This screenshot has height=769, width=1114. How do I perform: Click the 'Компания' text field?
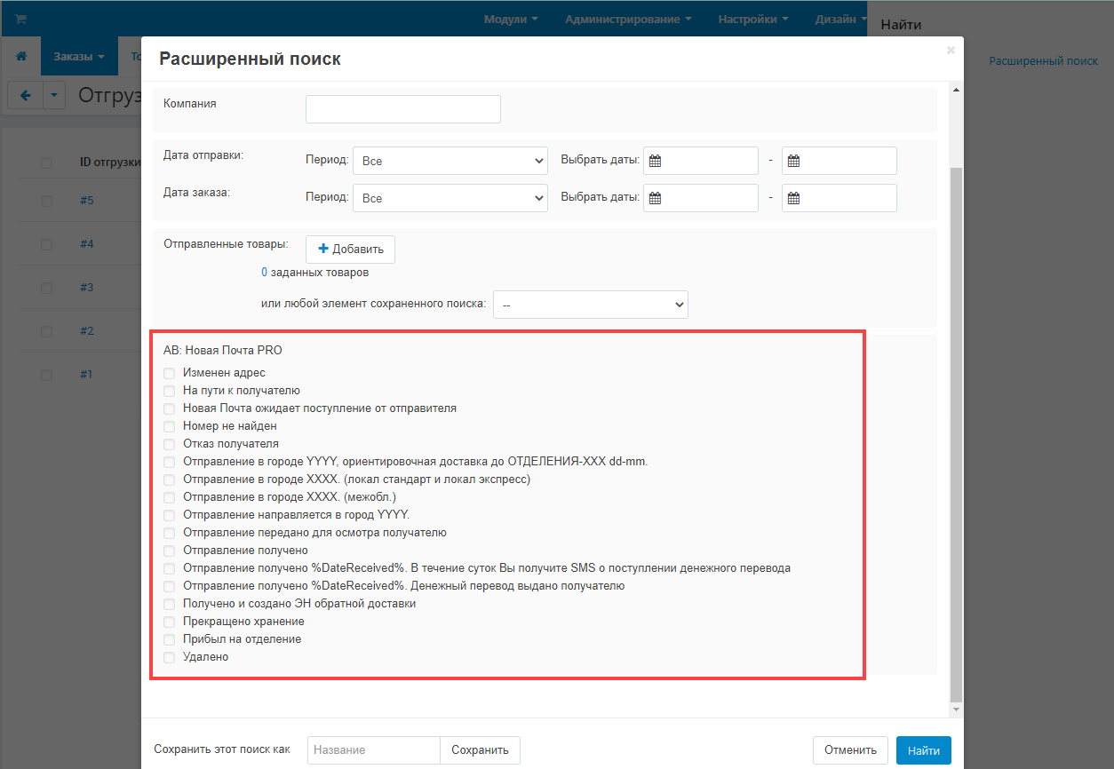pos(403,109)
